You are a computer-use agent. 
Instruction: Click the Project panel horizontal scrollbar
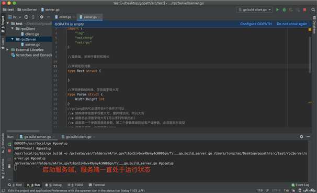22,131
